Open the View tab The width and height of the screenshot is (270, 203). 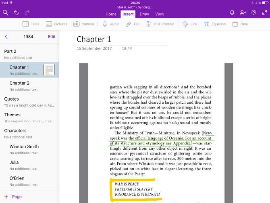tap(160, 14)
